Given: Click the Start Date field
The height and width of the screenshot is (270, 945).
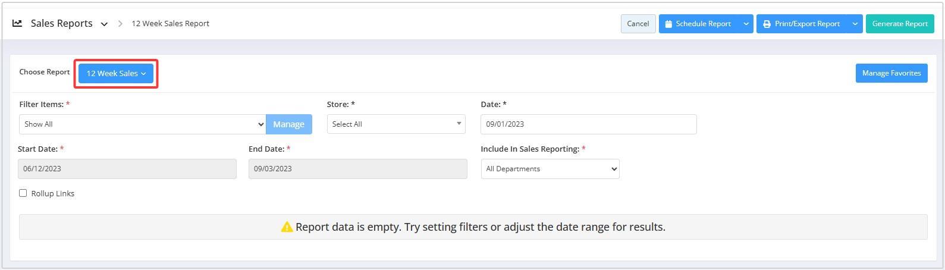Looking at the screenshot, I should coord(127,169).
